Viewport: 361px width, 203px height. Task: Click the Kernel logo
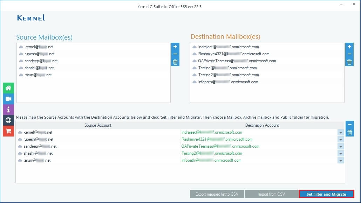coord(31,18)
